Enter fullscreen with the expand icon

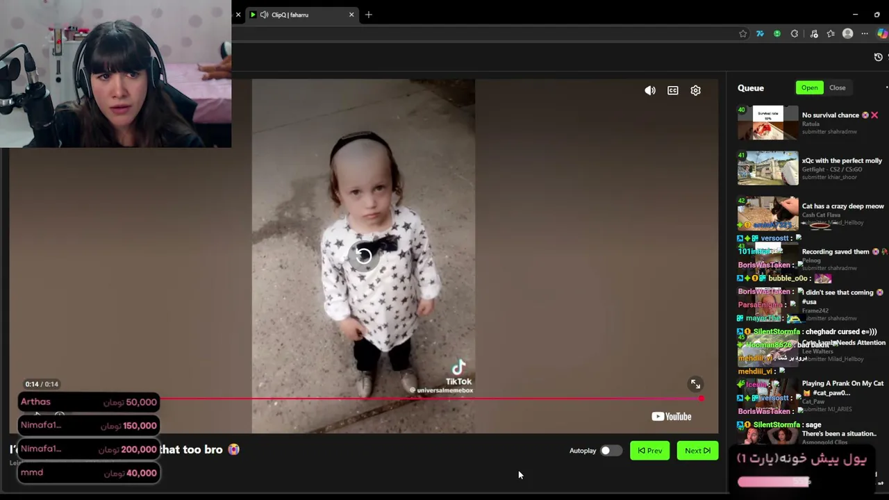click(x=695, y=384)
